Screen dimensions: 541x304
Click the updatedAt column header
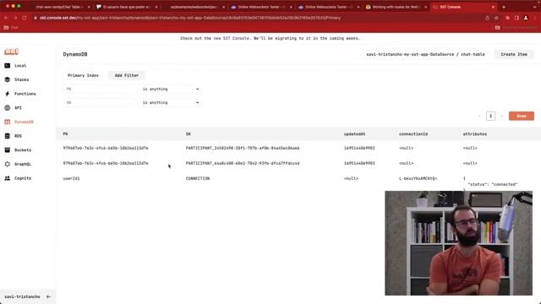tap(354, 133)
